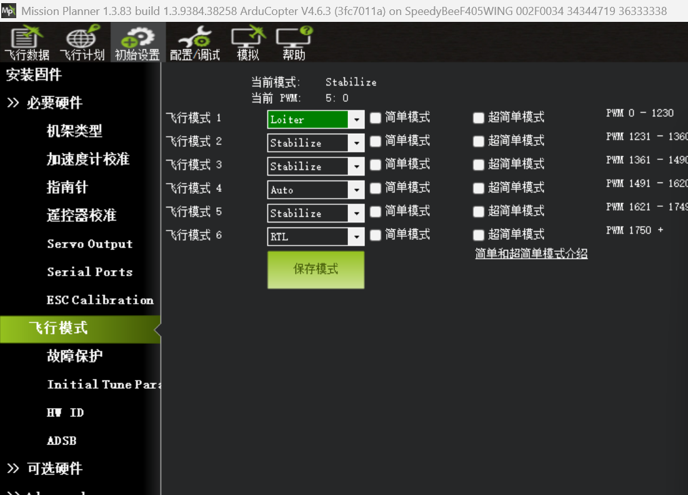This screenshot has height=495, width=688.
Task: Enable 简单模式 for 飞行模式 1
Action: pyautogui.click(x=375, y=118)
